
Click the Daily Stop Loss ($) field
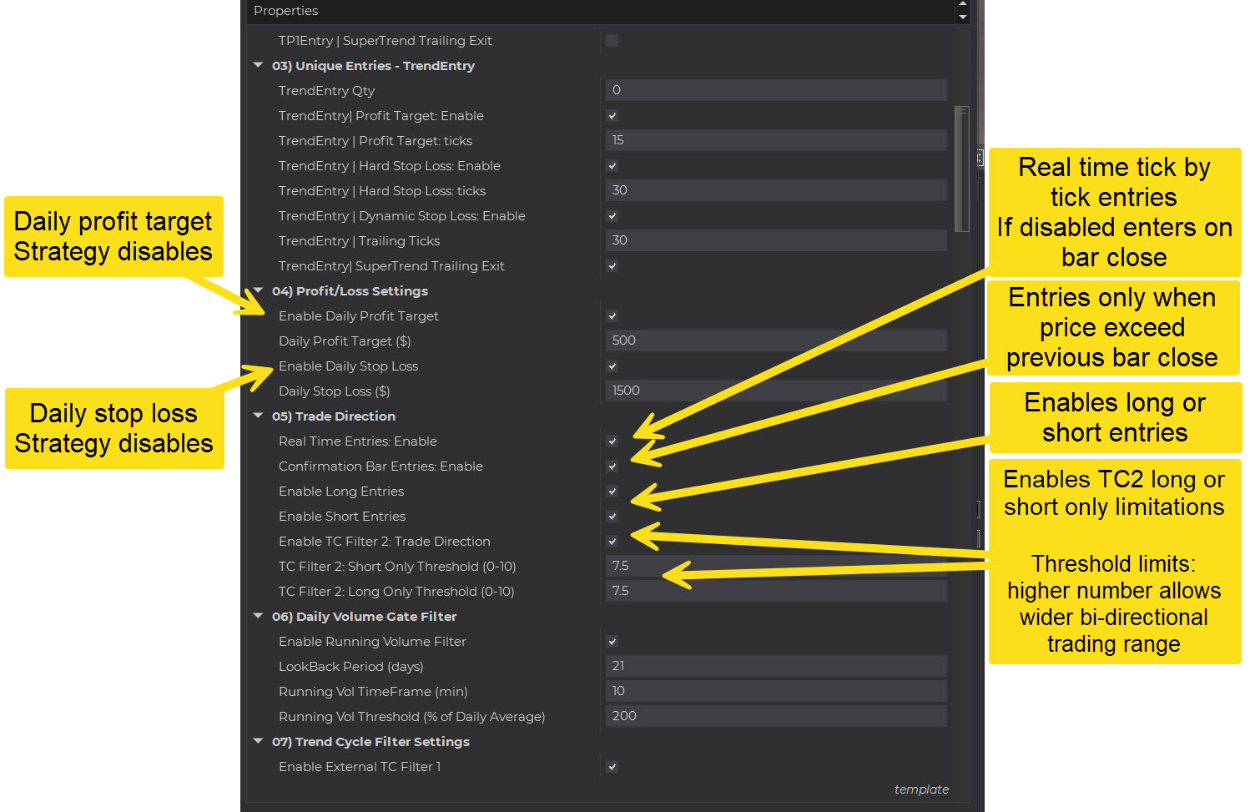pos(775,391)
